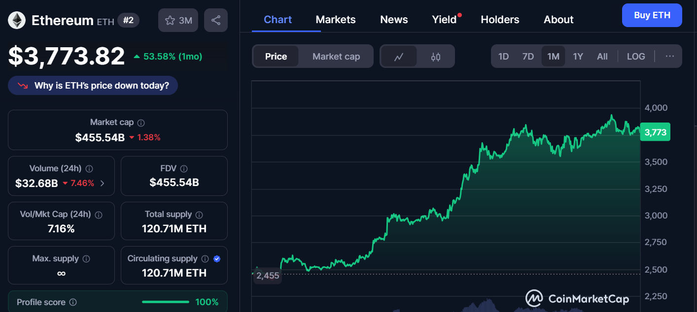Viewport: 697px width, 312px height.
Task: Click the Total supply info icon
Action: (199, 215)
